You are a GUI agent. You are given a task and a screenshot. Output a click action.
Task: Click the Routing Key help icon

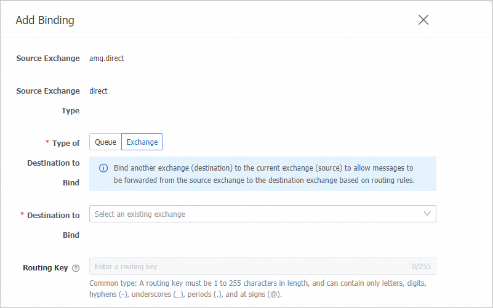76,268
